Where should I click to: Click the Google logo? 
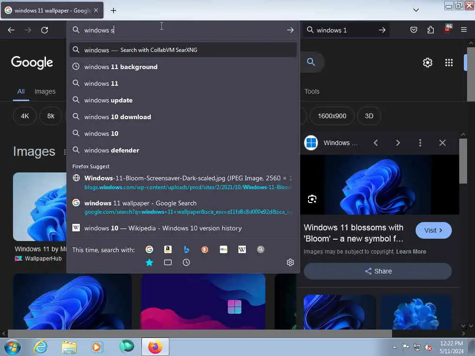[x=32, y=63]
